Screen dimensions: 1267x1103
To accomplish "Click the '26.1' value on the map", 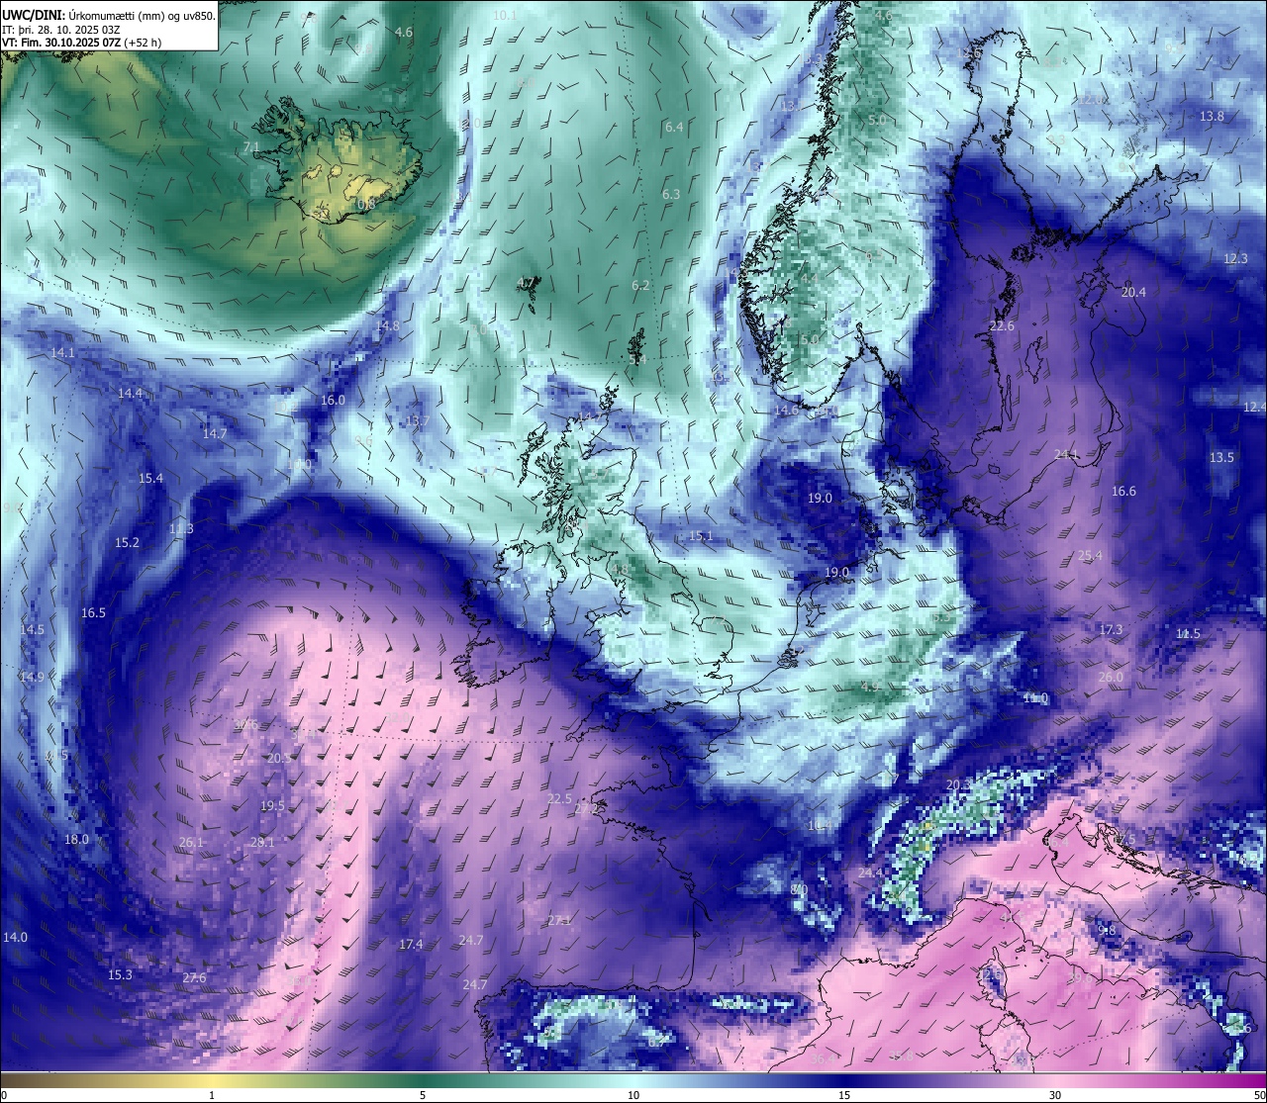I will click(191, 842).
